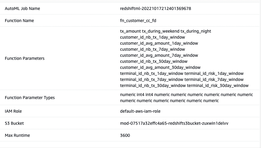Click the Function Parameter Types label
Screen dimensions: 261x148
point(30,98)
